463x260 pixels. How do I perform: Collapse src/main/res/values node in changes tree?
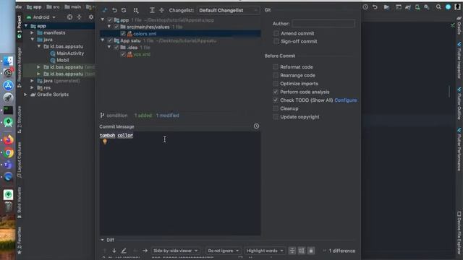click(109, 27)
